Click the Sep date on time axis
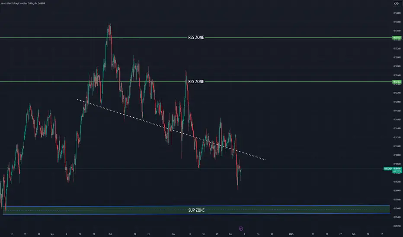Screen dimensions: 403x237 52,234
